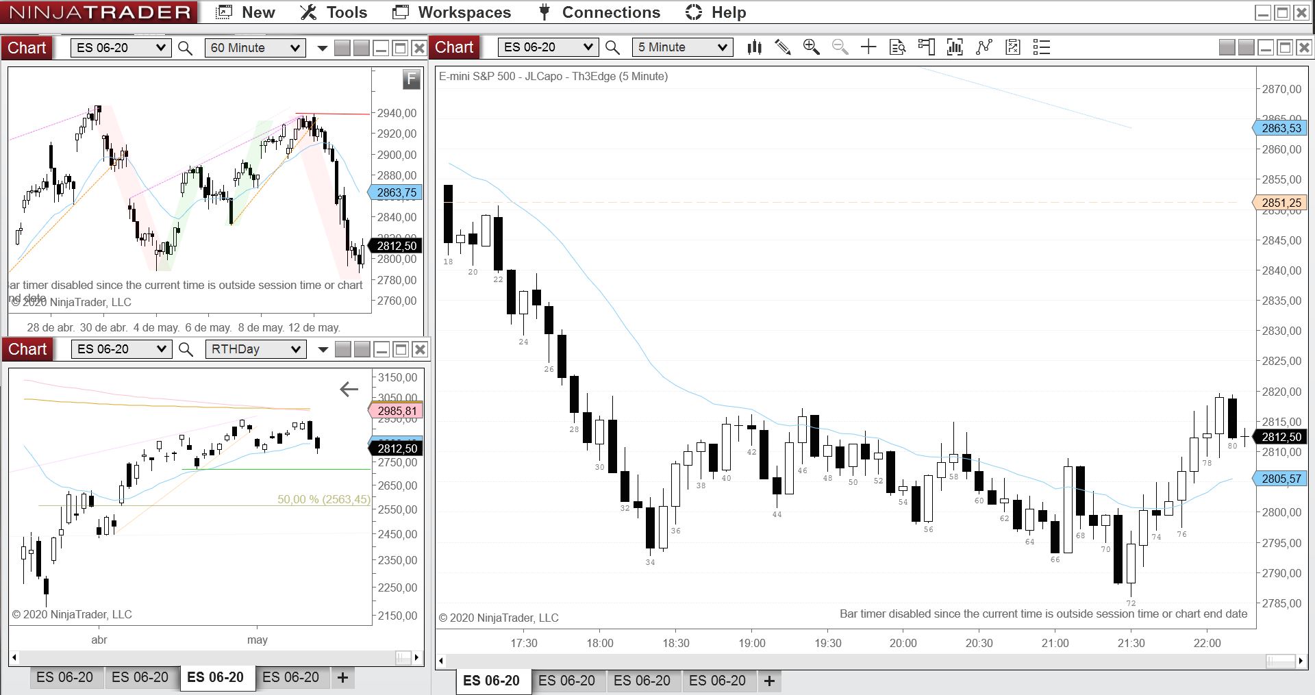Open Chart Trader from the toolbar
Screen dimensions: 1315x695
[926, 47]
